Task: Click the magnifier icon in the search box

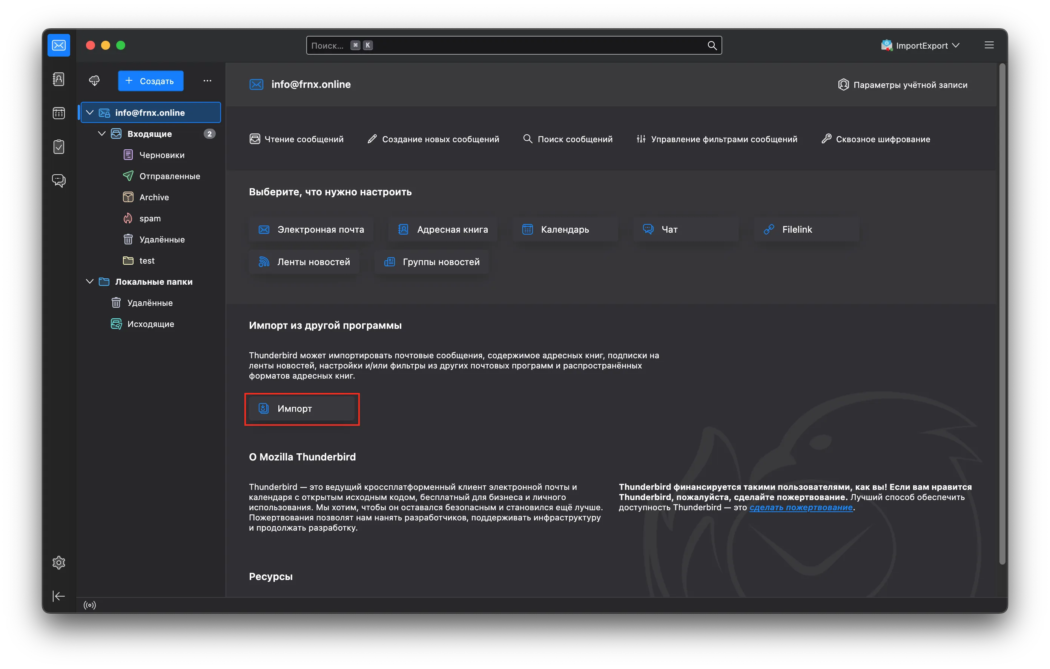Action: (x=712, y=45)
